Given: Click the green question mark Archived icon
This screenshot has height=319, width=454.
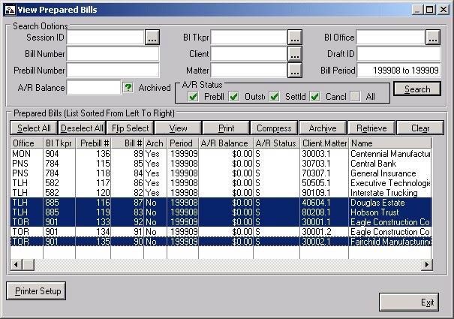Looking at the screenshot, I should point(128,87).
